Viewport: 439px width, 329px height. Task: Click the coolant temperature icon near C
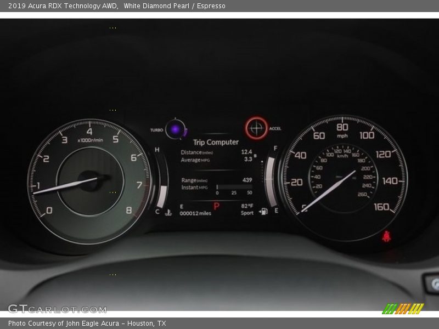[167, 212]
